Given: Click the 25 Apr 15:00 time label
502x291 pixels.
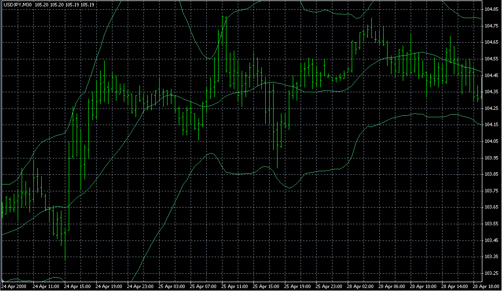Looking at the screenshot, I should [x=266, y=286].
